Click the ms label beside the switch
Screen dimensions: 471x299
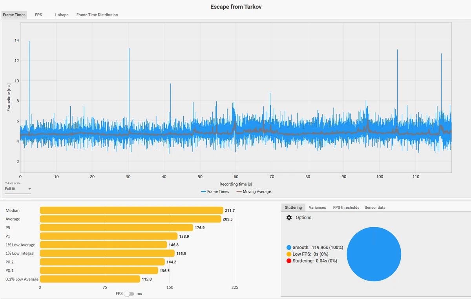(139, 294)
